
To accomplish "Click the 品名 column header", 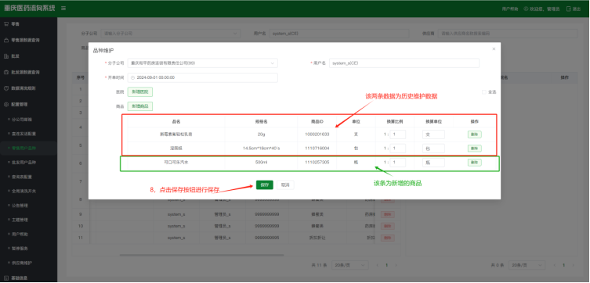I will [176, 122].
